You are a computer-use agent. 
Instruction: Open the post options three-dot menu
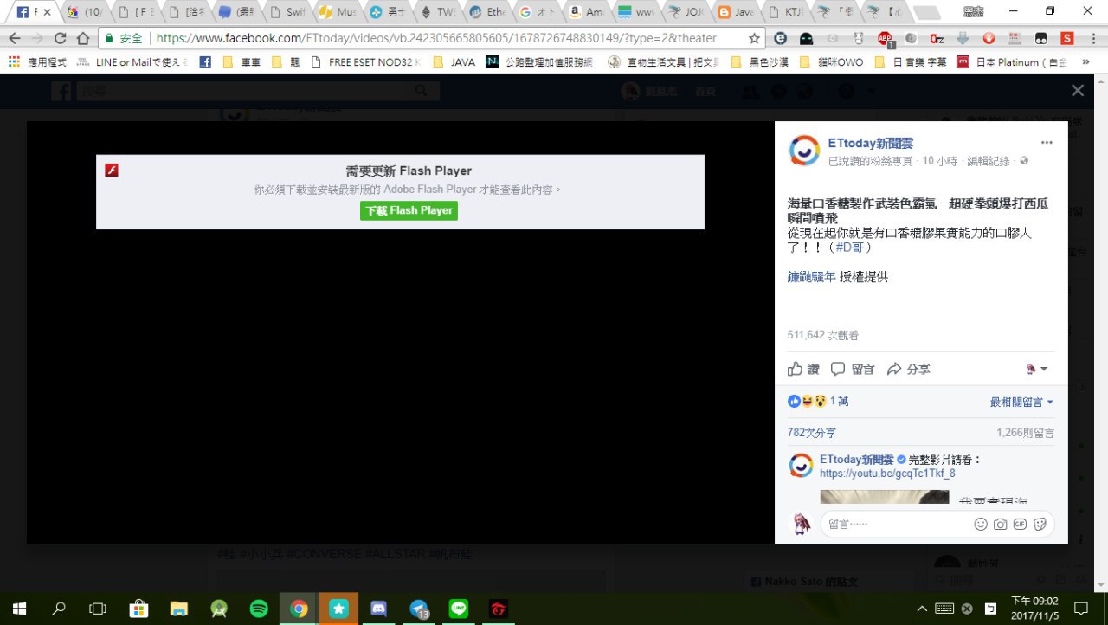1047,143
